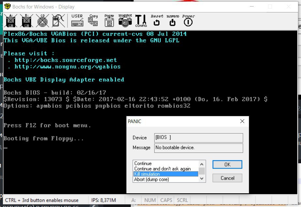The image size is (301, 207).
Task: Close the PANIC dialog with X
Action: tap(242, 121)
